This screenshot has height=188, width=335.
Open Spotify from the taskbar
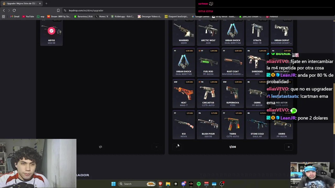[199, 184]
